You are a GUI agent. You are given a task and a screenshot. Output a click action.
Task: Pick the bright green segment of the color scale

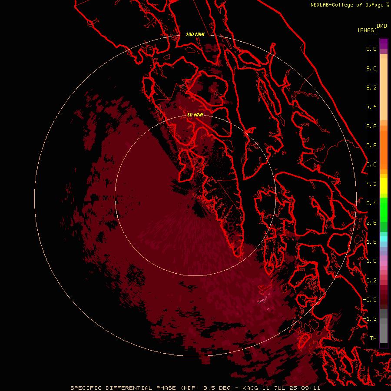point(384,209)
